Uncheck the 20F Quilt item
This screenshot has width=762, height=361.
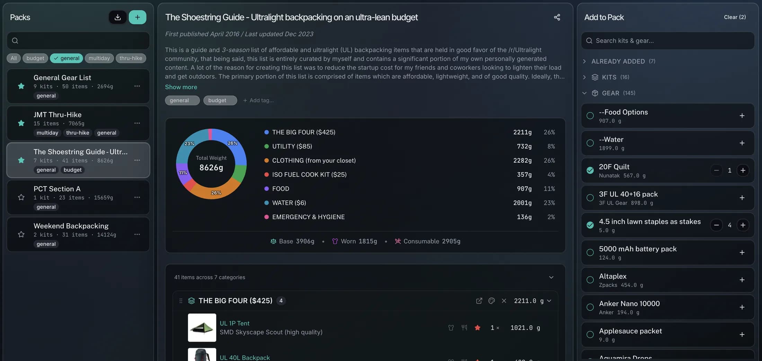590,170
